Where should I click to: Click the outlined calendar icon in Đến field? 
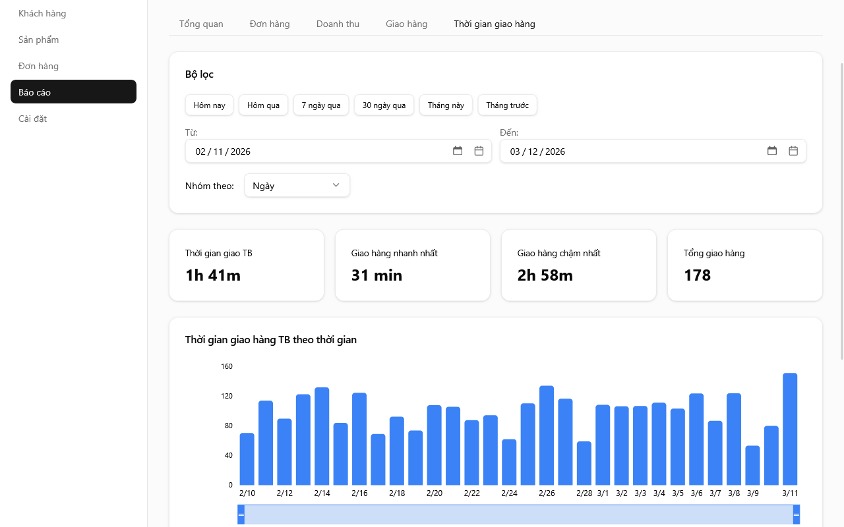tap(793, 151)
